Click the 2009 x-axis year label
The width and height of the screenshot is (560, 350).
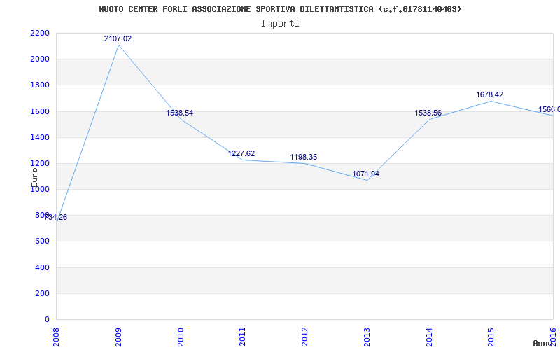(x=118, y=337)
